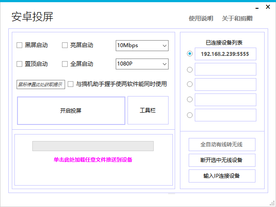Enable the 黑屏启动 checkbox
This screenshot has height=207, width=276.
coord(19,45)
